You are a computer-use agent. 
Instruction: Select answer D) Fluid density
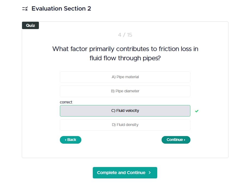tap(125, 125)
